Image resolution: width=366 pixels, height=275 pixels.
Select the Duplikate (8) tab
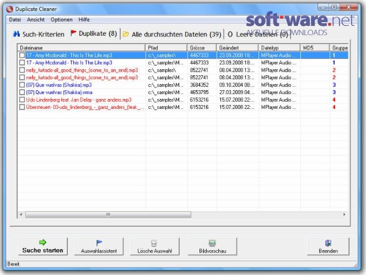click(94, 34)
